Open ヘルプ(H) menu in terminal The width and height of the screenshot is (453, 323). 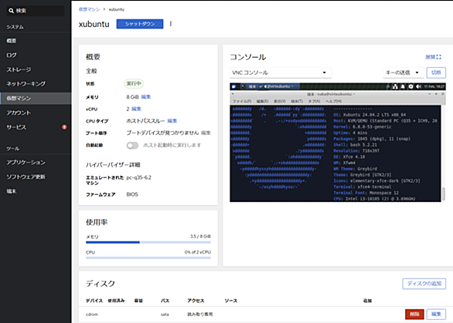point(333,101)
